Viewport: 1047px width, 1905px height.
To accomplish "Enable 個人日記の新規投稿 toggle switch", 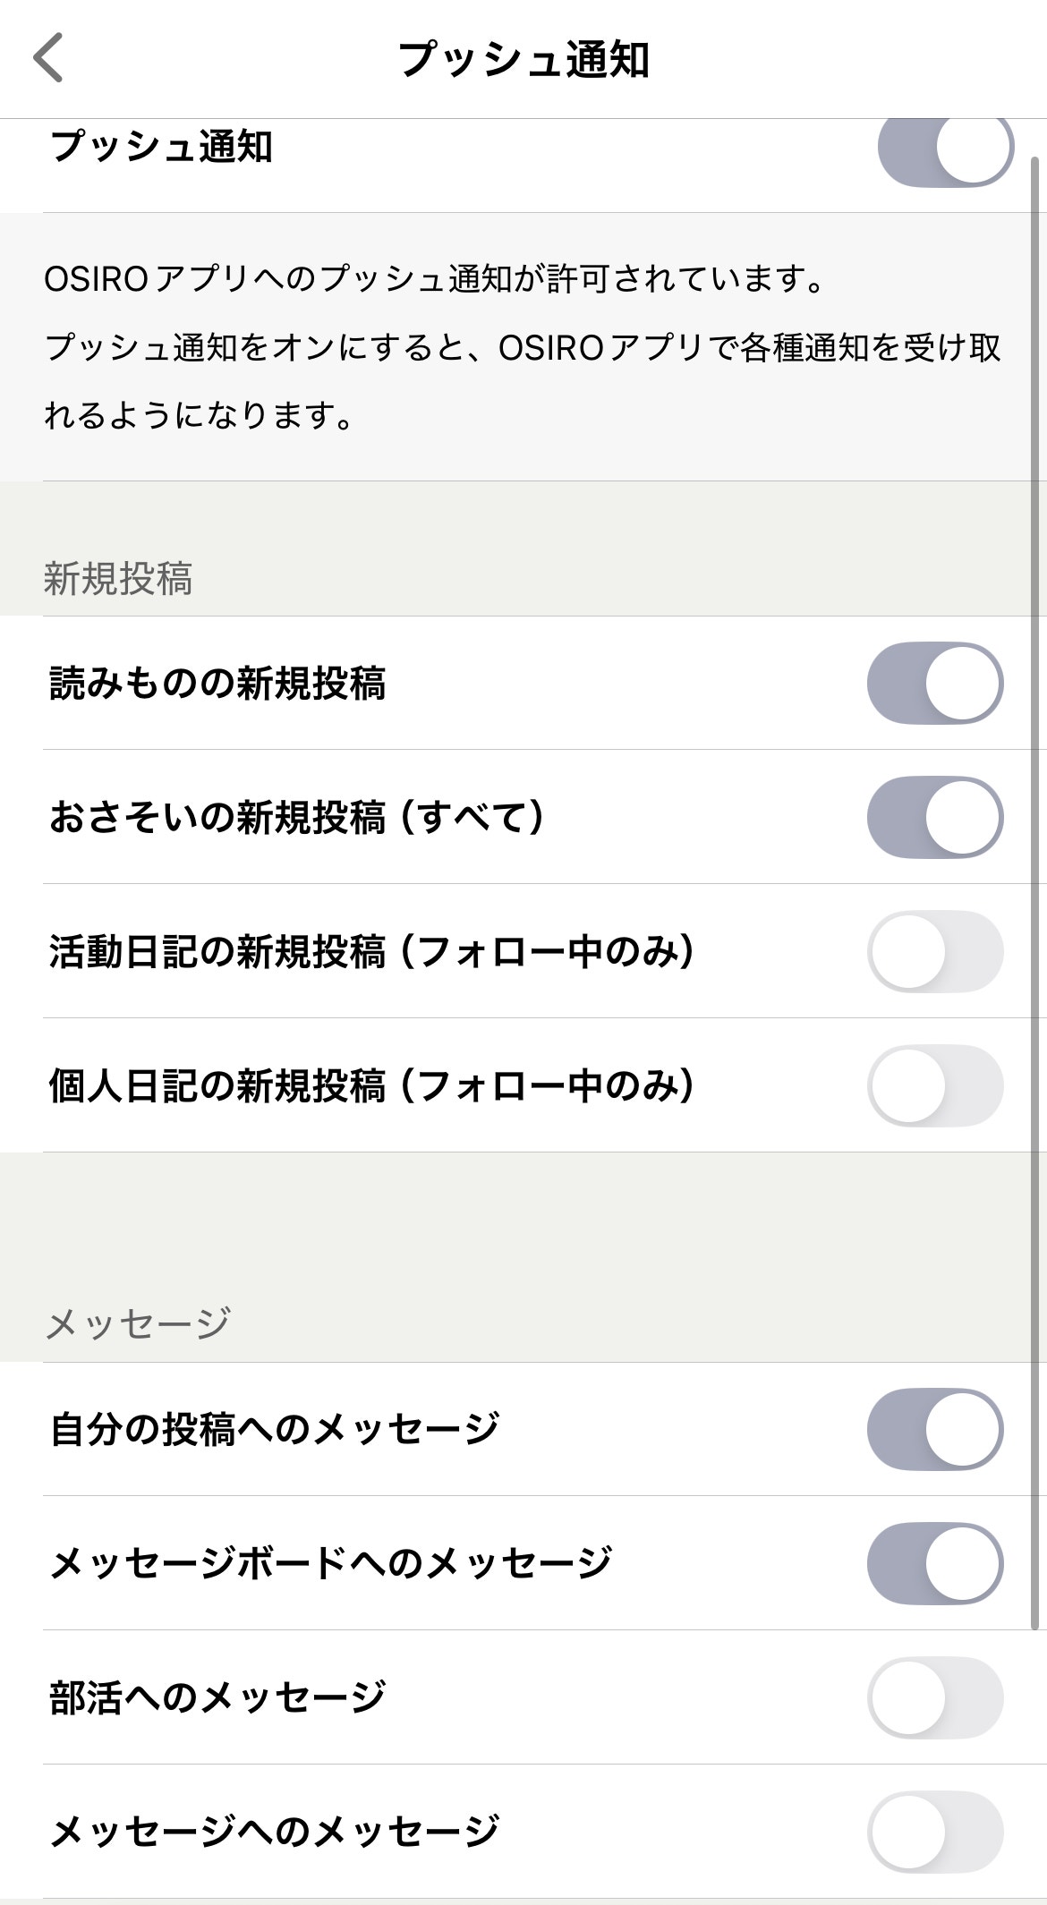I will (x=934, y=1085).
